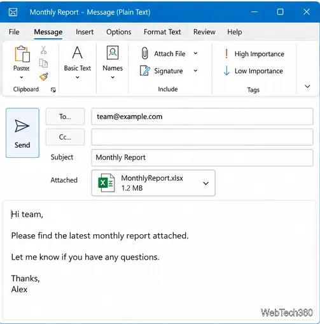Click Attach File label

pyautogui.click(x=170, y=53)
